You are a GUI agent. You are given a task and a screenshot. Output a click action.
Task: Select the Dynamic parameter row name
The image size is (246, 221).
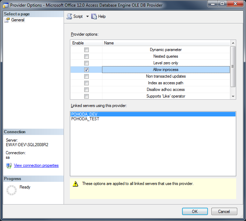pyautogui.click(x=166, y=50)
